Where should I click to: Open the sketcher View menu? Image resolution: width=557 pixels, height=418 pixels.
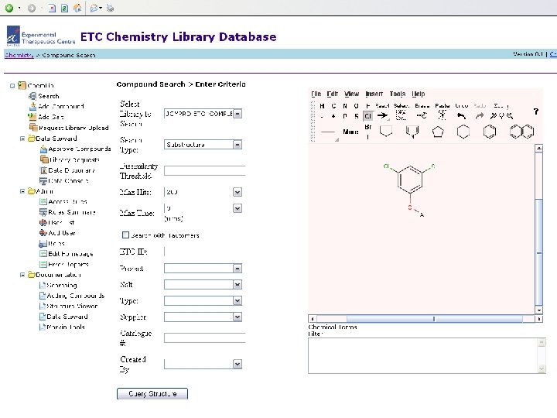pyautogui.click(x=351, y=94)
